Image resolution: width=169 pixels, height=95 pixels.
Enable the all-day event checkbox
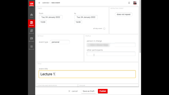pos(104,28)
